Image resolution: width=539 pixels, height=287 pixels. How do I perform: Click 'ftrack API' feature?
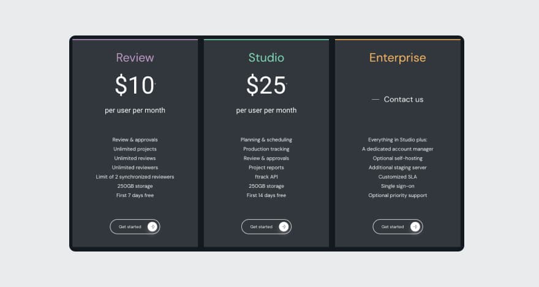click(266, 177)
